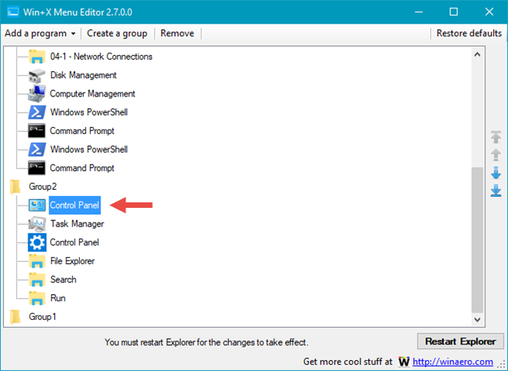Click the Restart Explorer button
The width and height of the screenshot is (508, 371).
pyautogui.click(x=460, y=341)
